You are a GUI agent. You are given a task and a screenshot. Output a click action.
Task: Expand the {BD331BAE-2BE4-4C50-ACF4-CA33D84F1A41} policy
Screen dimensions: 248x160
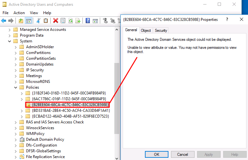pos(22,111)
